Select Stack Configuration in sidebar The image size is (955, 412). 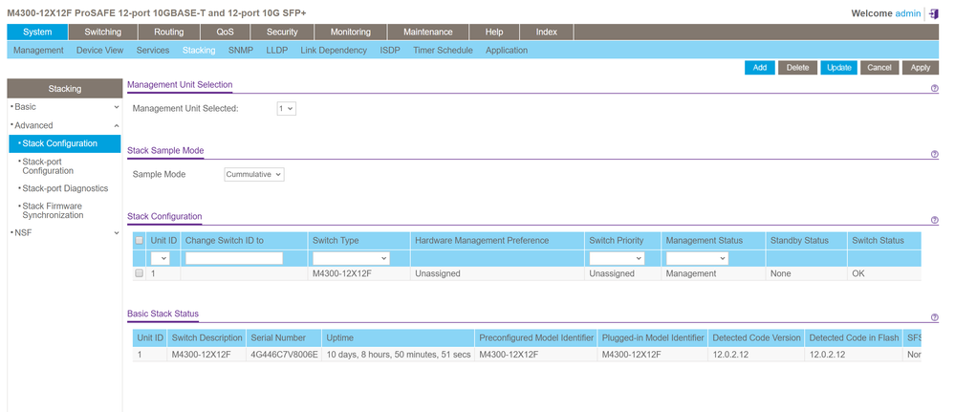65,143
